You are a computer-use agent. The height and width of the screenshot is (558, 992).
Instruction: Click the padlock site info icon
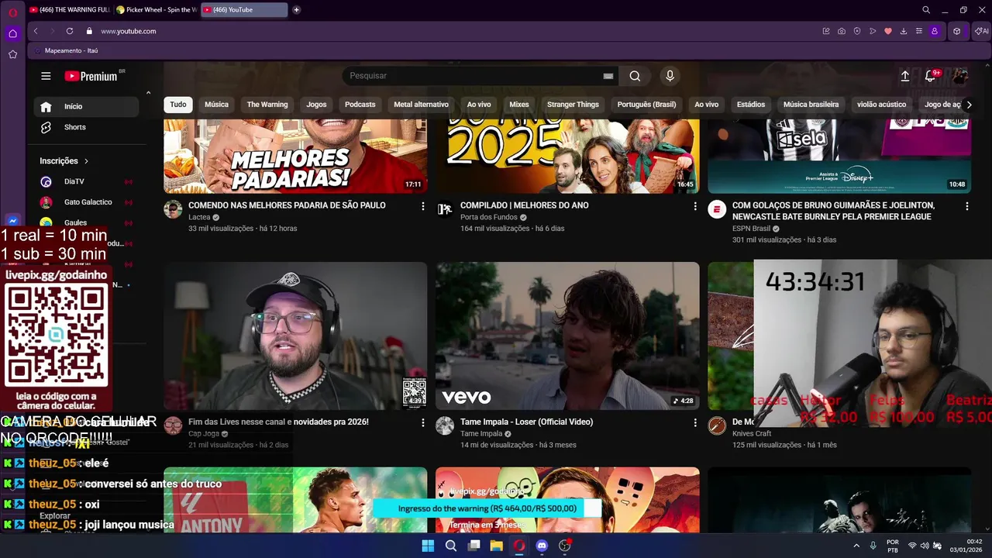(x=89, y=31)
